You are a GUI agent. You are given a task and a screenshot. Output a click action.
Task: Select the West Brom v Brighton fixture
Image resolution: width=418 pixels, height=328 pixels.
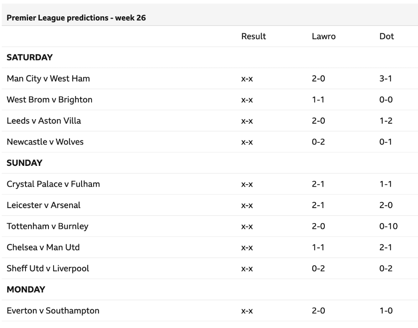coord(50,99)
